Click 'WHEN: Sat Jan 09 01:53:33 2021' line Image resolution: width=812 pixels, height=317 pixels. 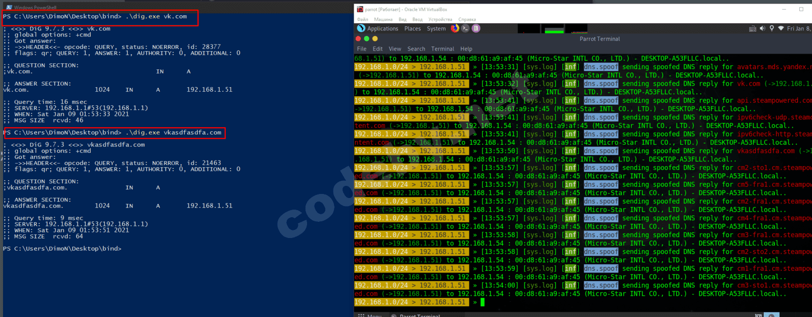(72, 114)
